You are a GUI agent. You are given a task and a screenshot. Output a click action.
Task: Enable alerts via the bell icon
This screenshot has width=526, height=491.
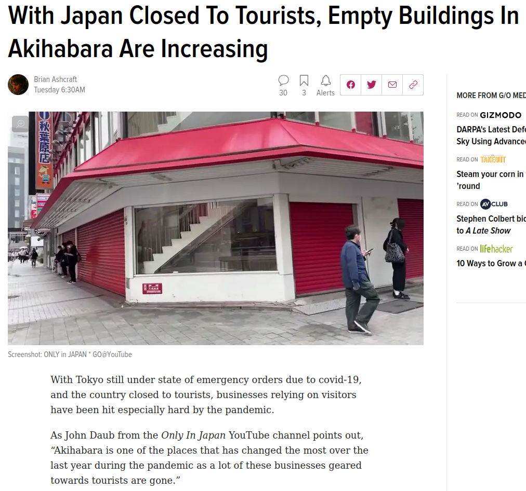326,81
